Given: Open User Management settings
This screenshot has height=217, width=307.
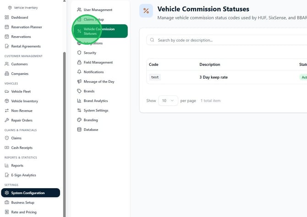Looking at the screenshot, I should pos(98,10).
